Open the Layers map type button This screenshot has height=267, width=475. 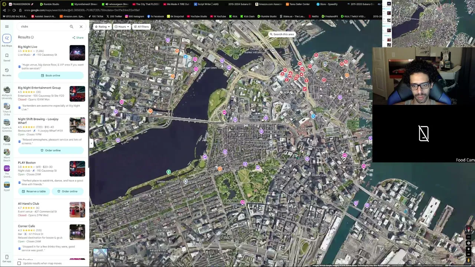click(100, 256)
